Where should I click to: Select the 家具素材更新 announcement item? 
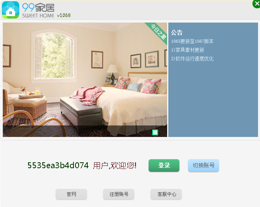tap(188, 50)
